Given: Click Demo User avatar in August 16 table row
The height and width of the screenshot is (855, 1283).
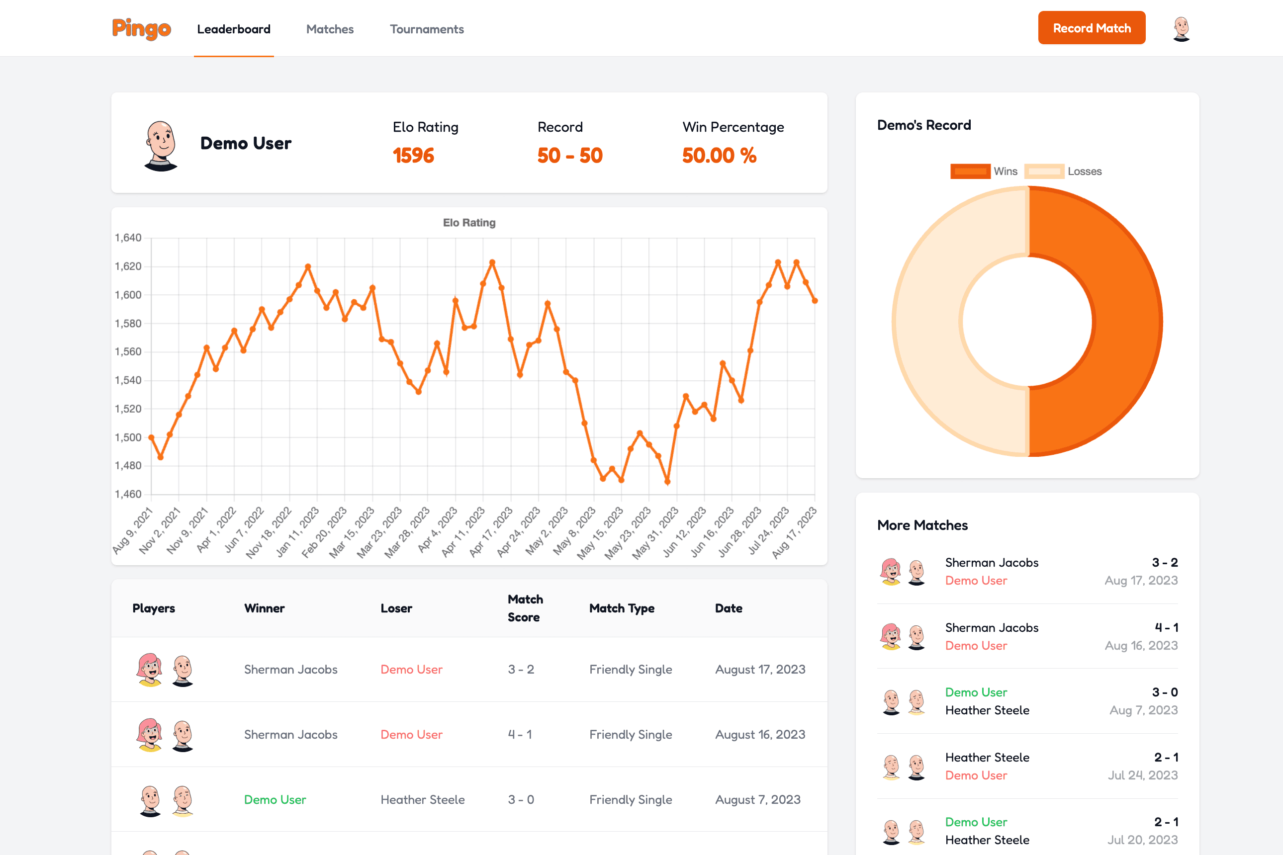Looking at the screenshot, I should (183, 735).
